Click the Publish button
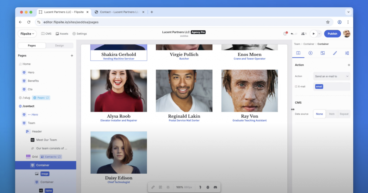368x193 pixels. pyautogui.click(x=332, y=34)
